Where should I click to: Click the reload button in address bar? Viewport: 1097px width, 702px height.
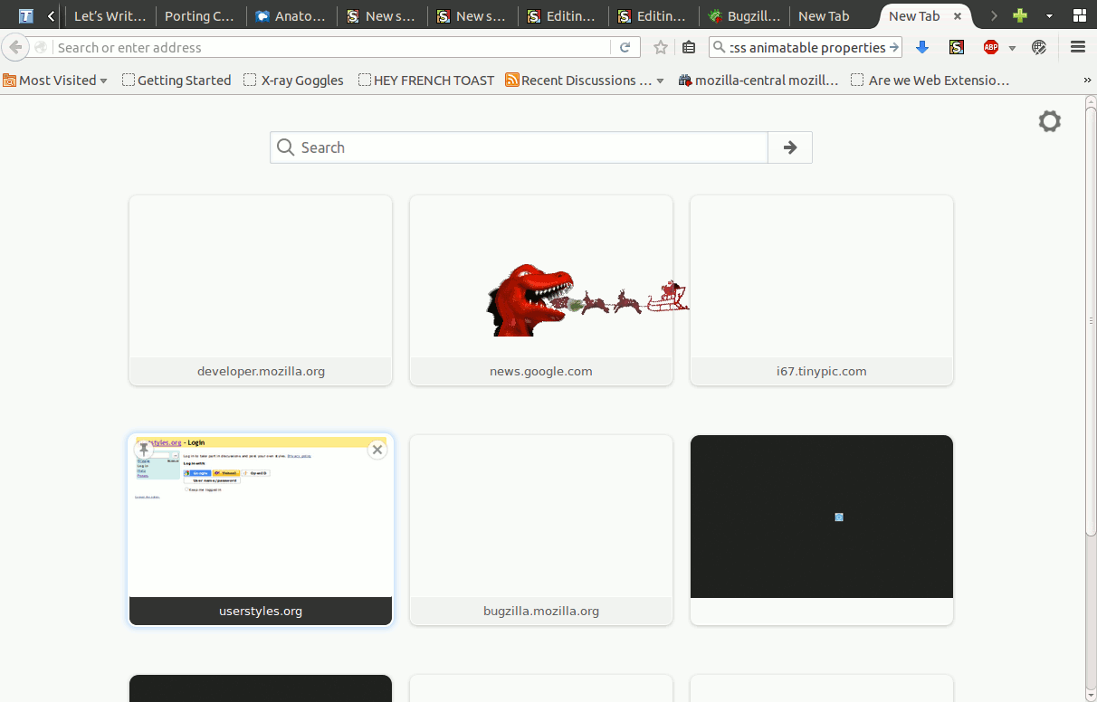625,48
